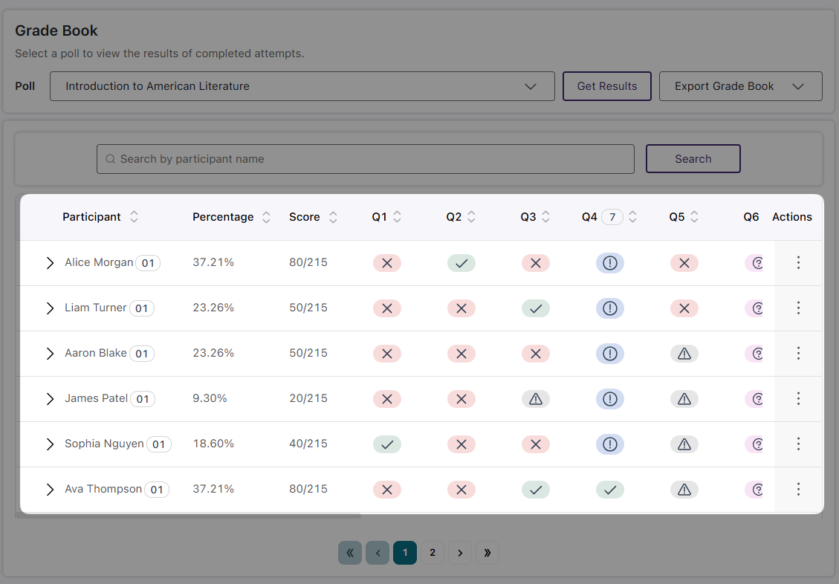Open the Export Grade Book dropdown
The image size is (839, 584).
[740, 86]
